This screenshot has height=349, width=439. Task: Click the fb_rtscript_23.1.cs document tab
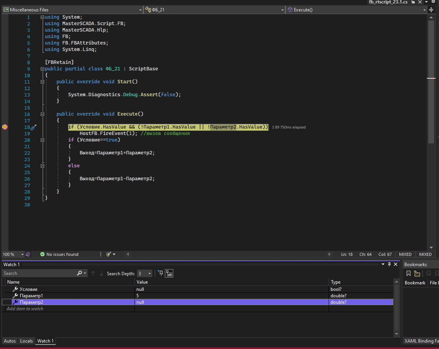coord(388,2)
